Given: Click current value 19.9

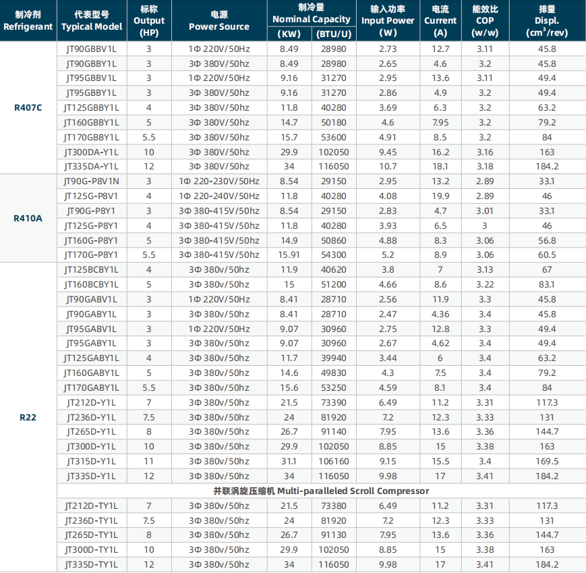Looking at the screenshot, I should [440, 196].
